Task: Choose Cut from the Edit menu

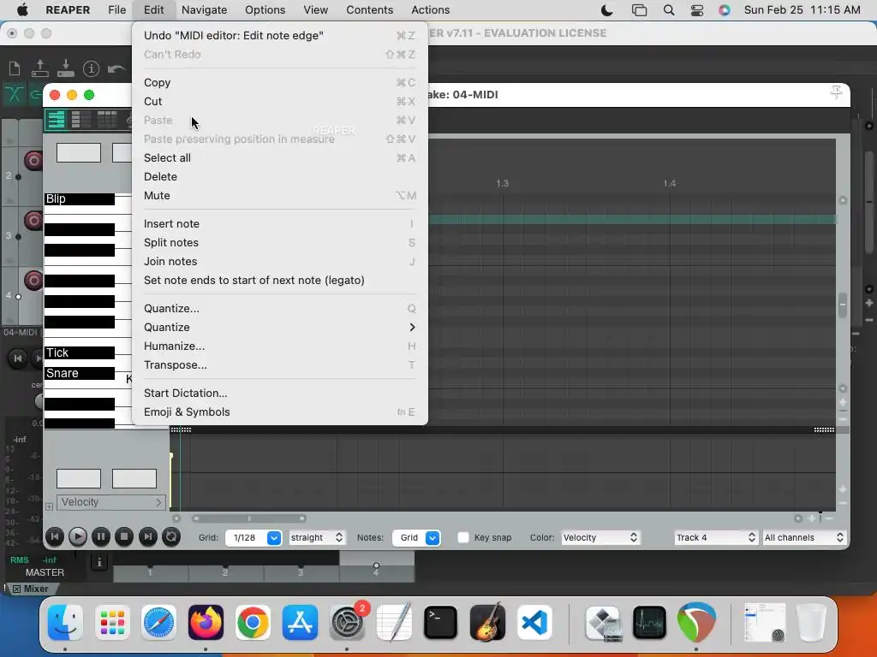Action: 280,102
